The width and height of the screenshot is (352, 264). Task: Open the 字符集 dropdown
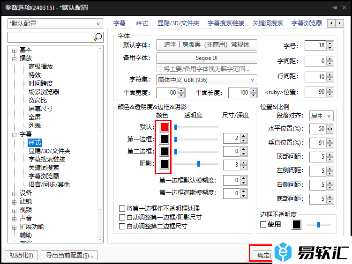coord(207,80)
